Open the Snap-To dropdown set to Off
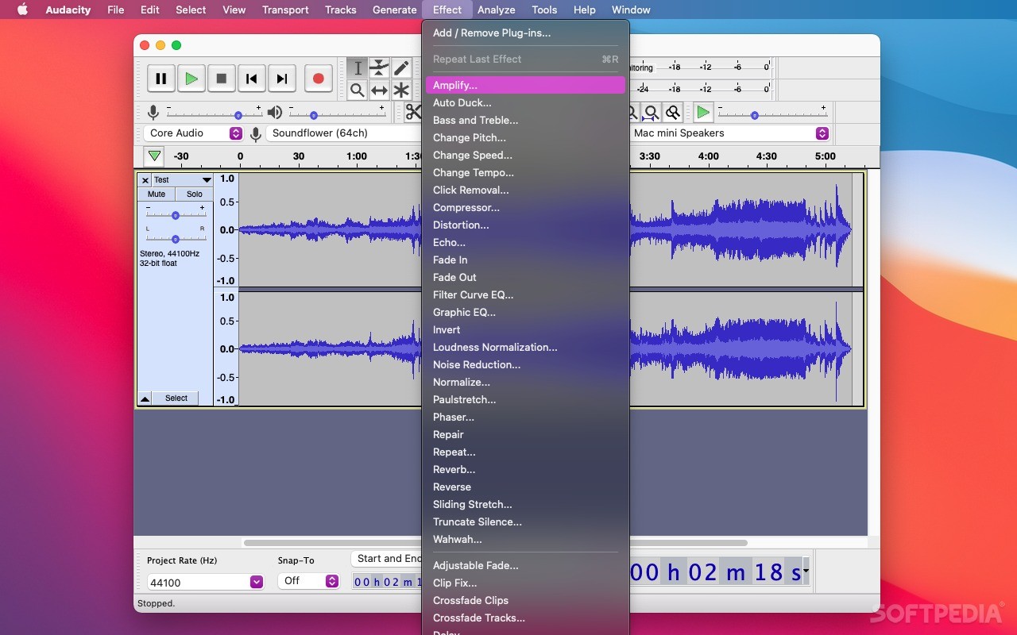The width and height of the screenshot is (1017, 635). (x=309, y=581)
